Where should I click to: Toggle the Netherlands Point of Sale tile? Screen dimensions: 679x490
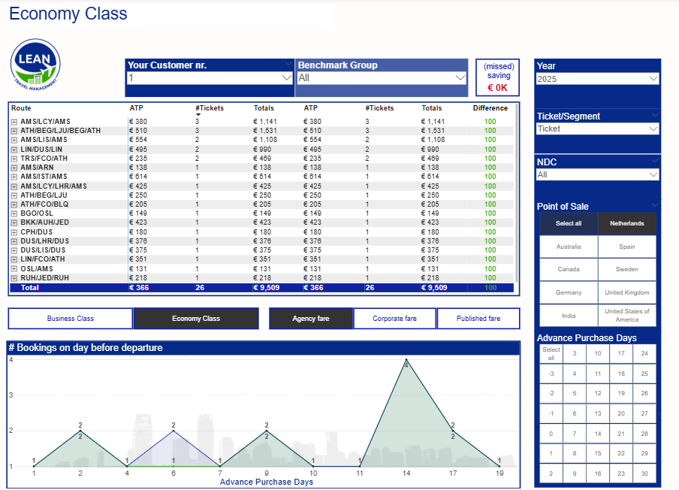click(626, 223)
